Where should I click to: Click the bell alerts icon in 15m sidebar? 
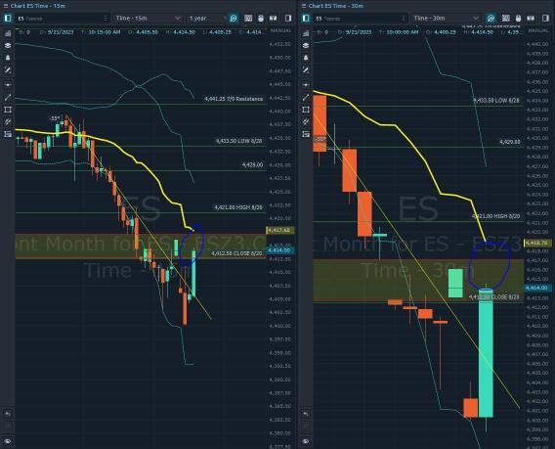click(x=8, y=58)
